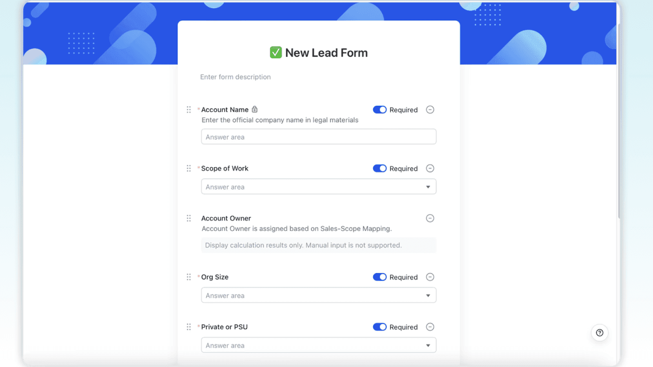This screenshot has width=653, height=367.
Task: Remove the Org Size field via minus icon
Action: [430, 277]
